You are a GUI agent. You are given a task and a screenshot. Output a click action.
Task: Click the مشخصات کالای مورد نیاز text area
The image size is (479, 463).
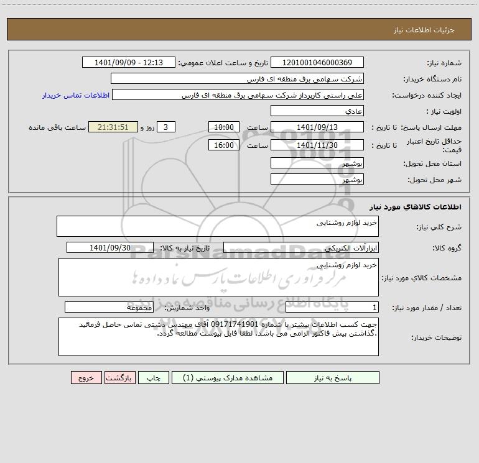click(x=218, y=277)
